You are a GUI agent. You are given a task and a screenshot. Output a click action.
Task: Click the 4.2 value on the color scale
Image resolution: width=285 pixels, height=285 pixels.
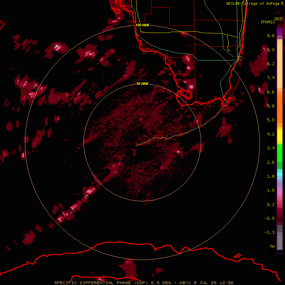271,134
